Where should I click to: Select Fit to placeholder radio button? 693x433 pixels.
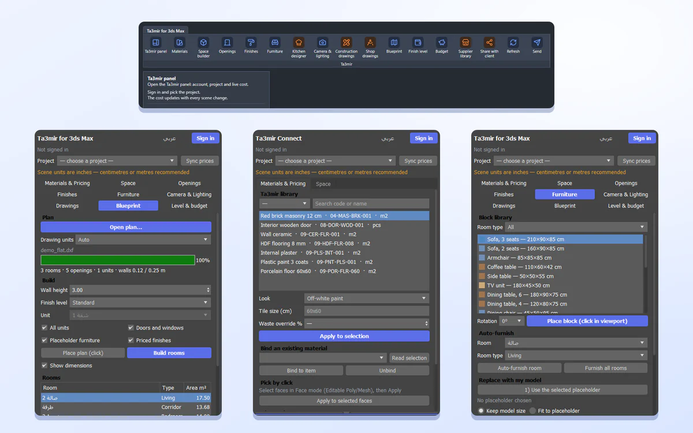pos(532,411)
